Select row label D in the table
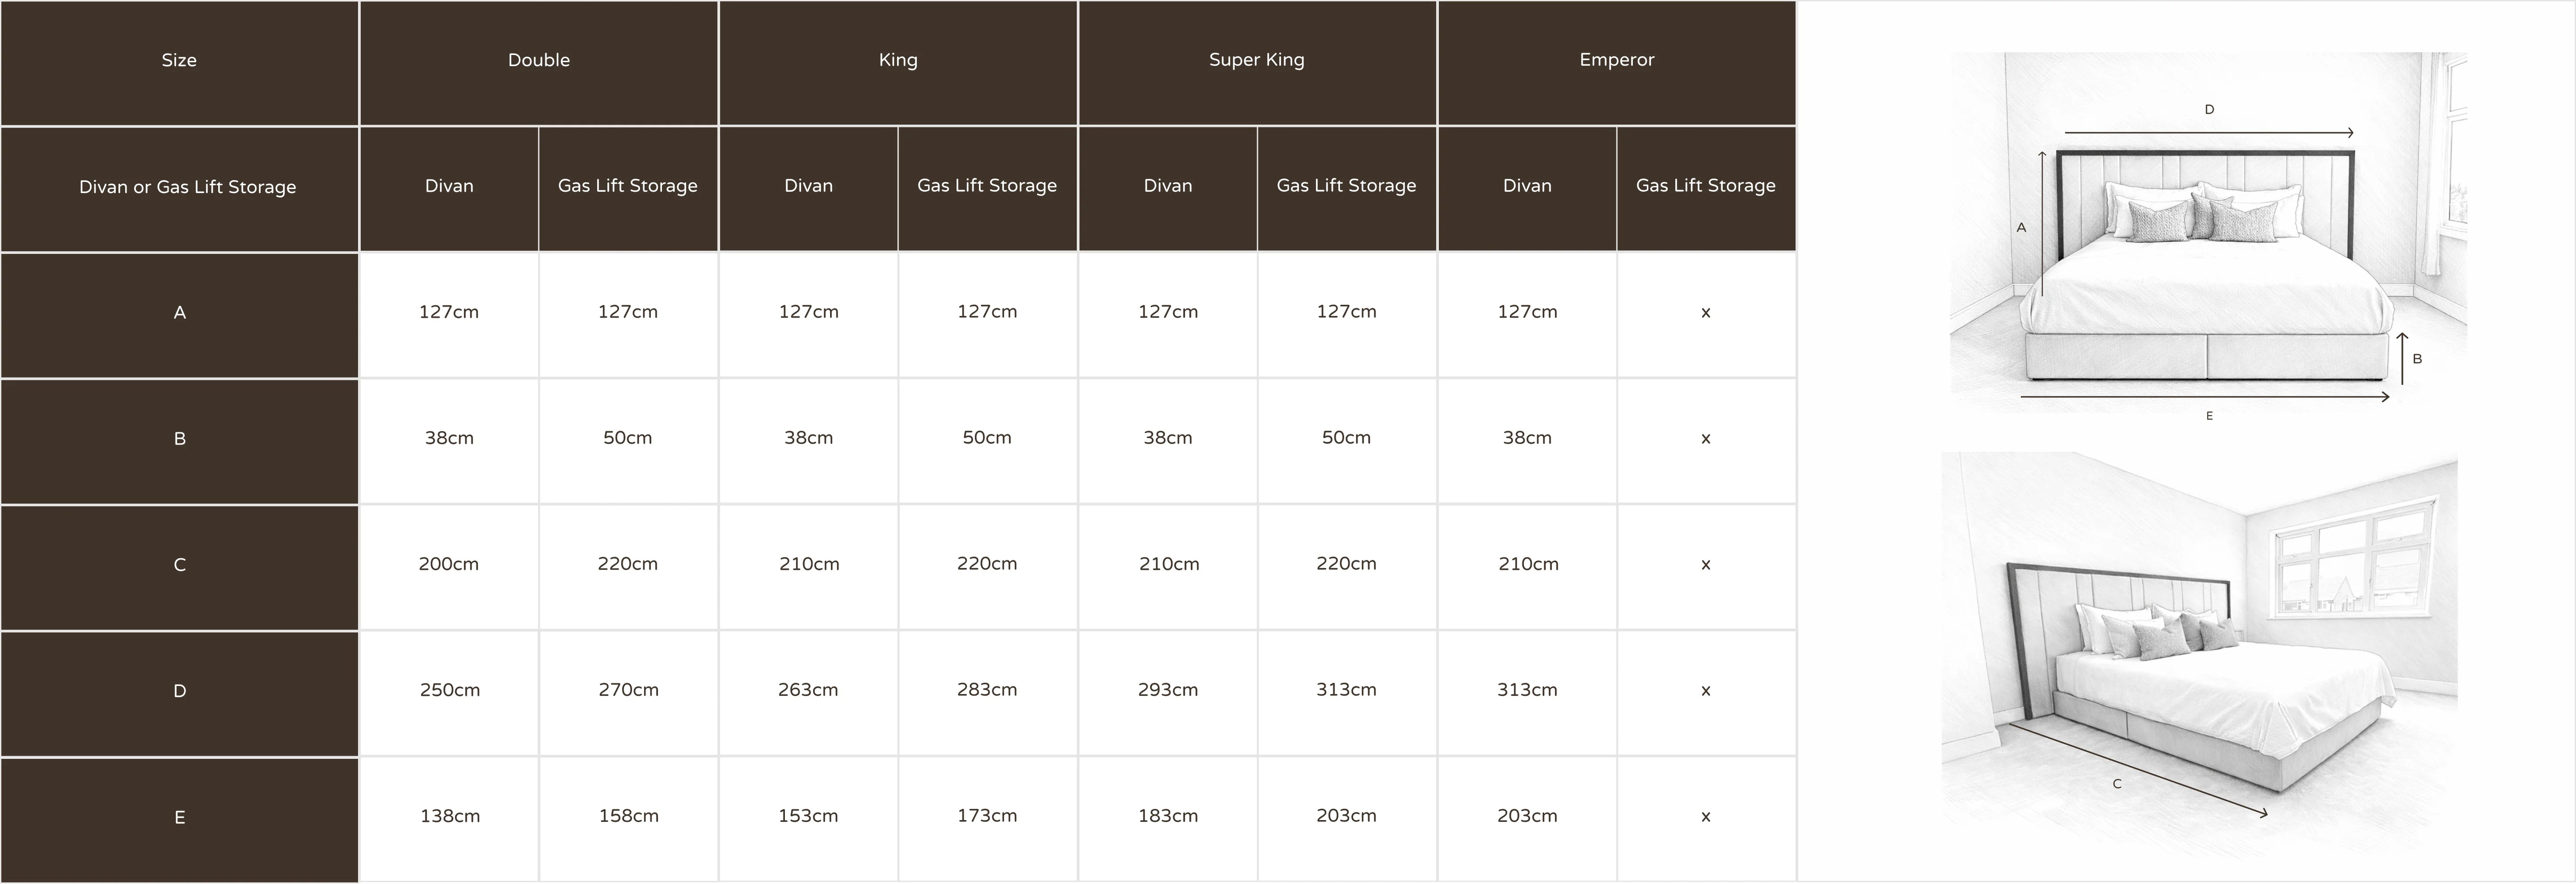 pos(179,691)
